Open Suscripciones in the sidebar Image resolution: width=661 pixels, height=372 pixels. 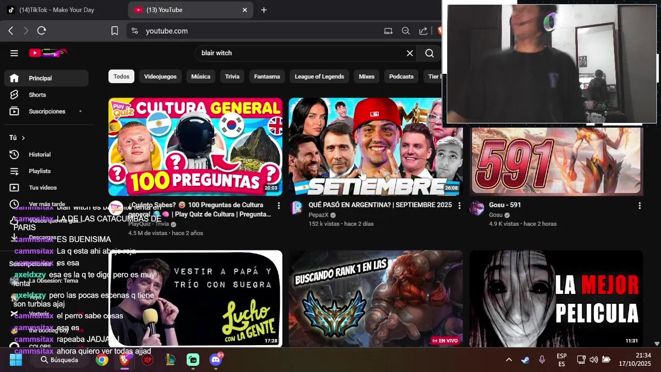click(46, 111)
